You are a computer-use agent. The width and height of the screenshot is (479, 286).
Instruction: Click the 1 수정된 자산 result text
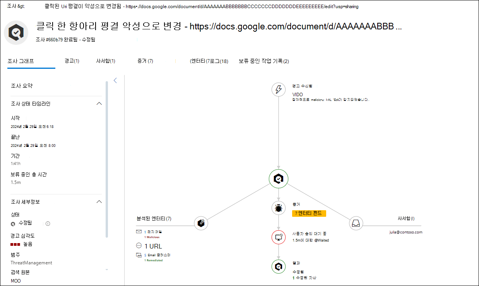tap(305, 278)
